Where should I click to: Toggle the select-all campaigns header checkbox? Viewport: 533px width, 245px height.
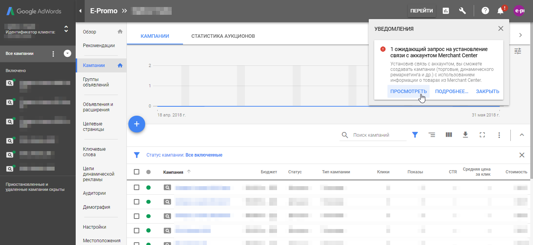(x=137, y=172)
